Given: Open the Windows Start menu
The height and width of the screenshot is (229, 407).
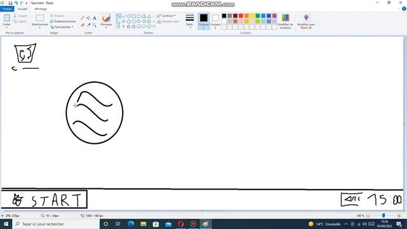Looking at the screenshot, I should (x=6, y=224).
